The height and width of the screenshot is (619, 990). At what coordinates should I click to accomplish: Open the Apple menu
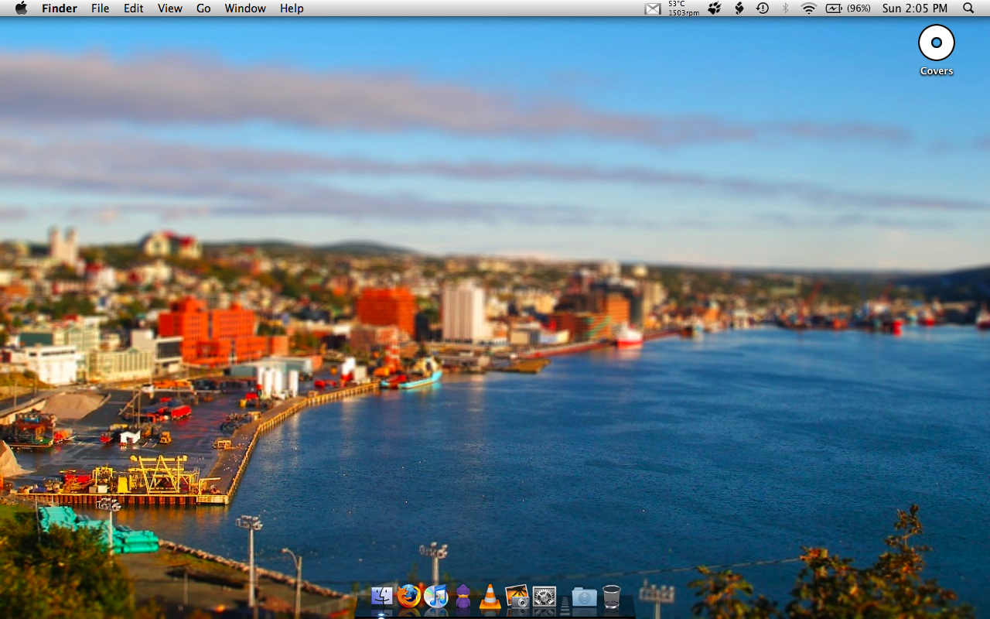click(21, 9)
